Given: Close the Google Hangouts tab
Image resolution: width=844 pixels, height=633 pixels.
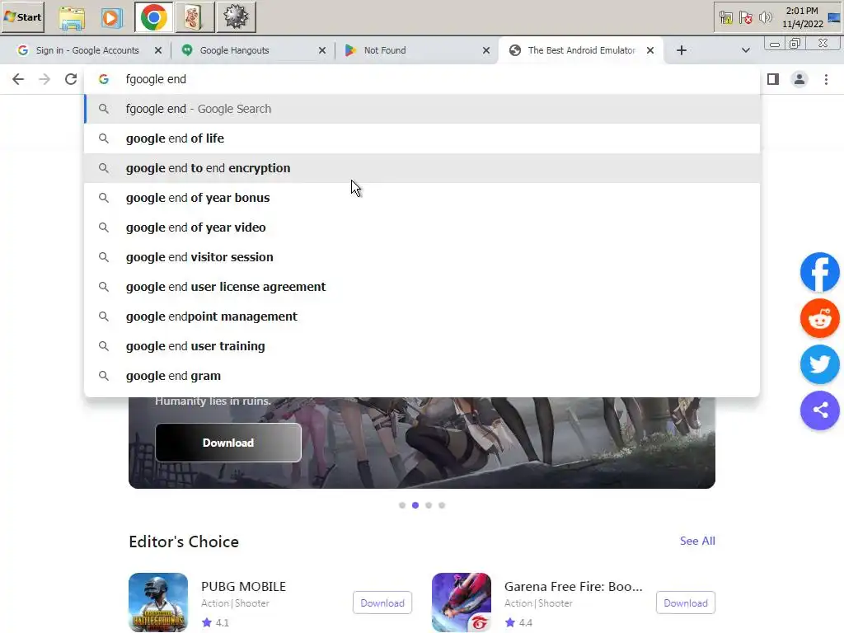Looking at the screenshot, I should pyautogui.click(x=322, y=50).
